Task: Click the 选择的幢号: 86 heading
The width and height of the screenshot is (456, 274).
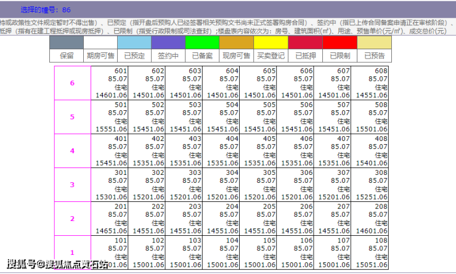Action: 46,10
